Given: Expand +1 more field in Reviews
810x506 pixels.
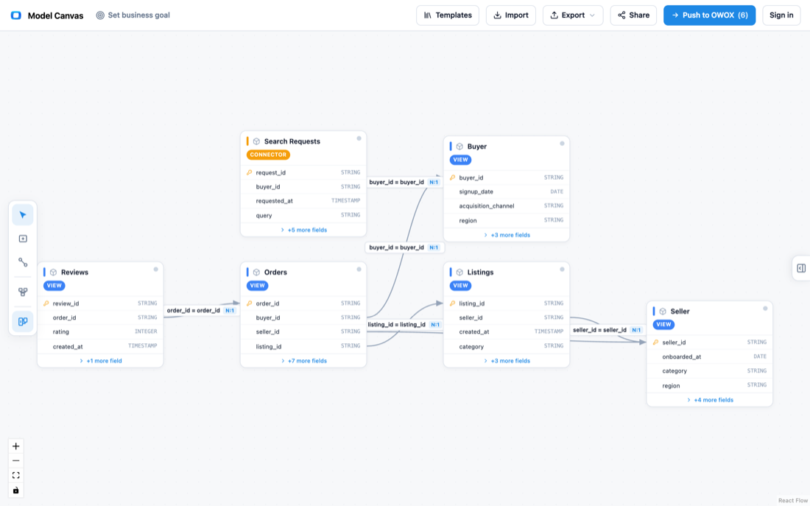Looking at the screenshot, I should (x=101, y=361).
